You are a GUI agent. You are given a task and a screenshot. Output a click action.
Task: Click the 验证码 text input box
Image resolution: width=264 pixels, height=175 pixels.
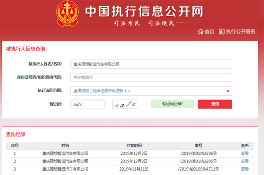87,104
